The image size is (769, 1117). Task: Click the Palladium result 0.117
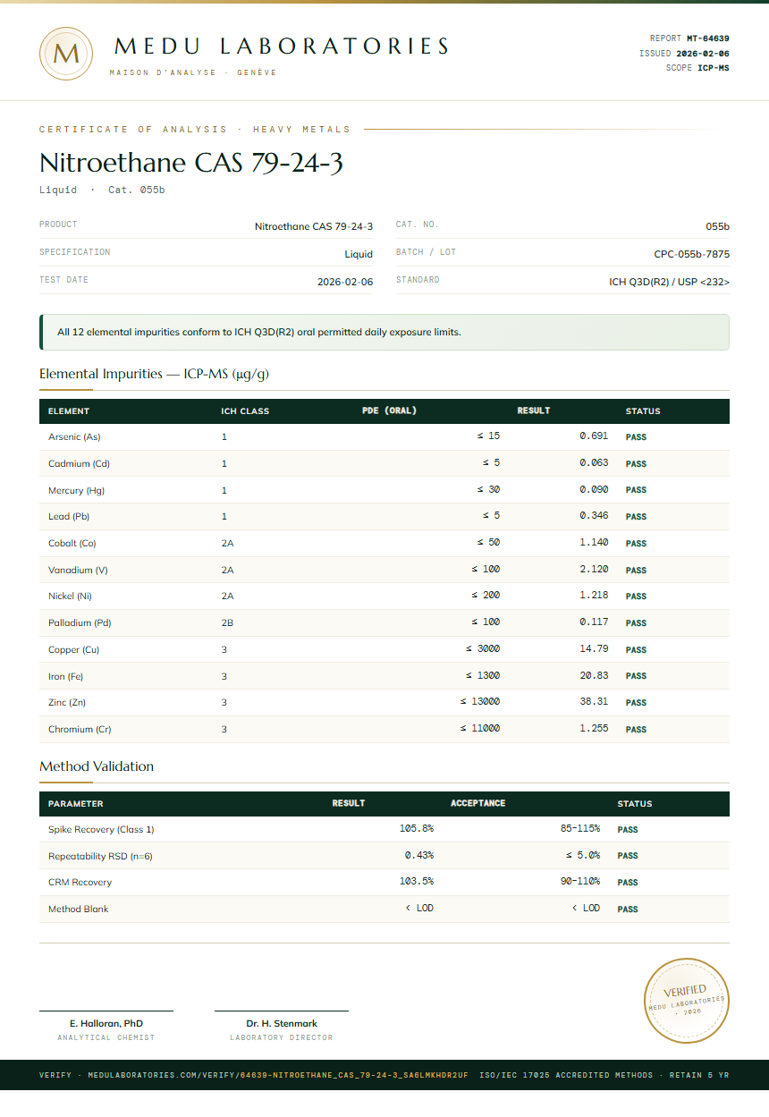(x=594, y=622)
